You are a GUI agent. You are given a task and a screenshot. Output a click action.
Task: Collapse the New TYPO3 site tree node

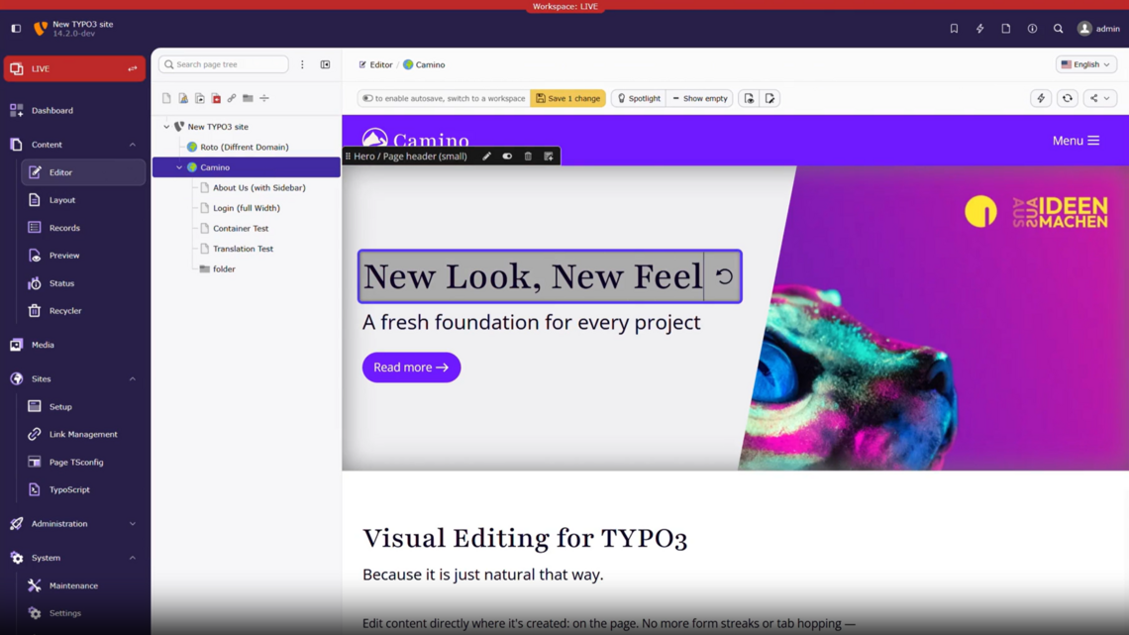166,127
